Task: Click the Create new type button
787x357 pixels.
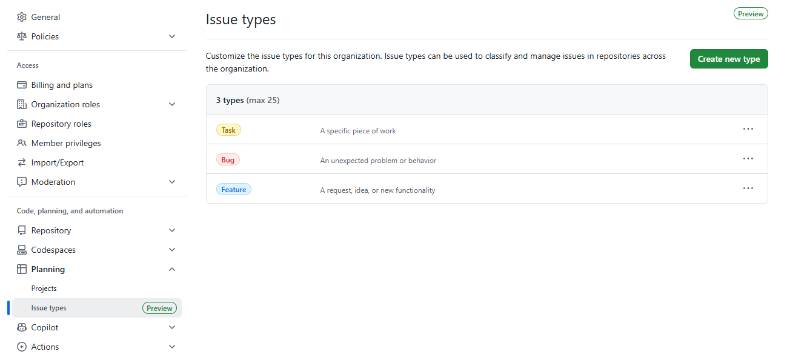Action: coord(728,58)
